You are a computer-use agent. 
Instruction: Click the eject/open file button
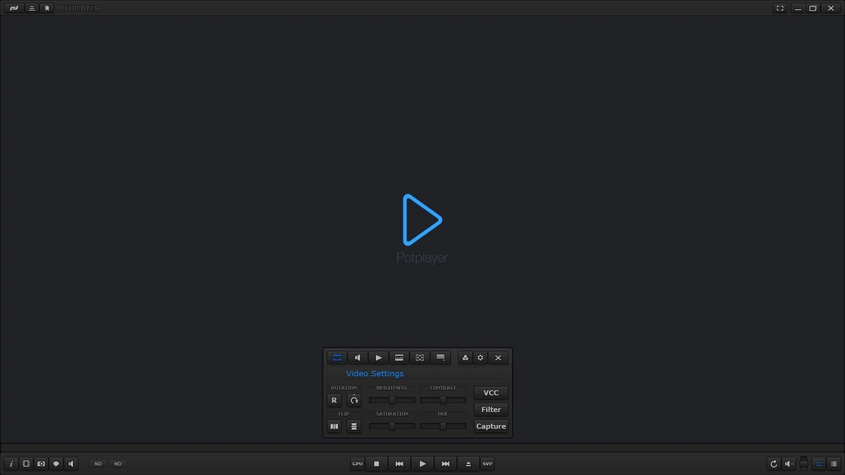[x=468, y=464]
